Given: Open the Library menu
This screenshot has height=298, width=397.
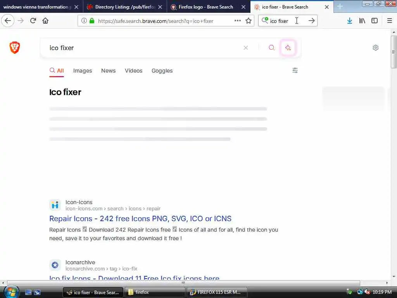Looking at the screenshot, I should pyautogui.click(x=362, y=21).
